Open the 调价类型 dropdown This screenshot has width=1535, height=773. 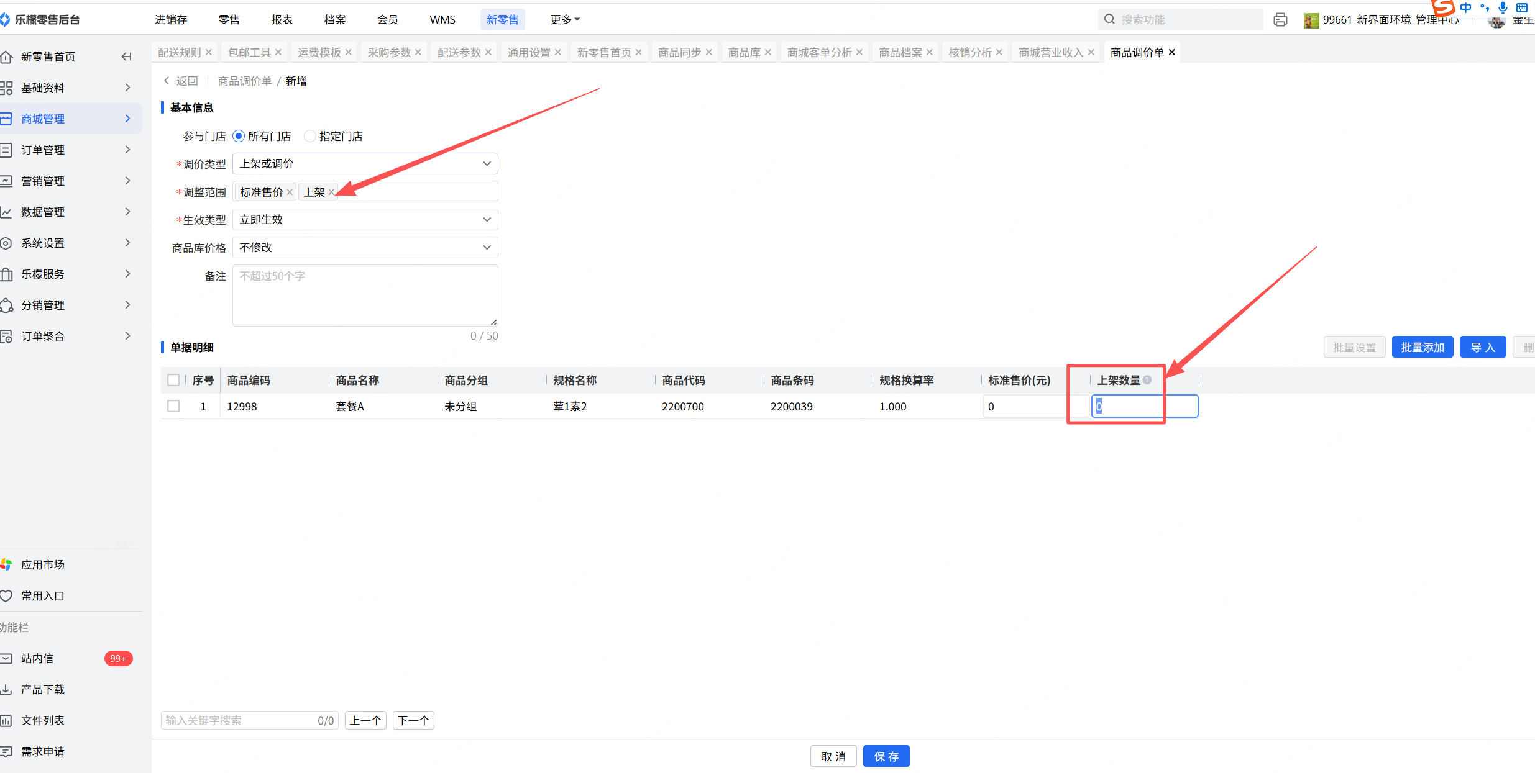pyautogui.click(x=365, y=164)
